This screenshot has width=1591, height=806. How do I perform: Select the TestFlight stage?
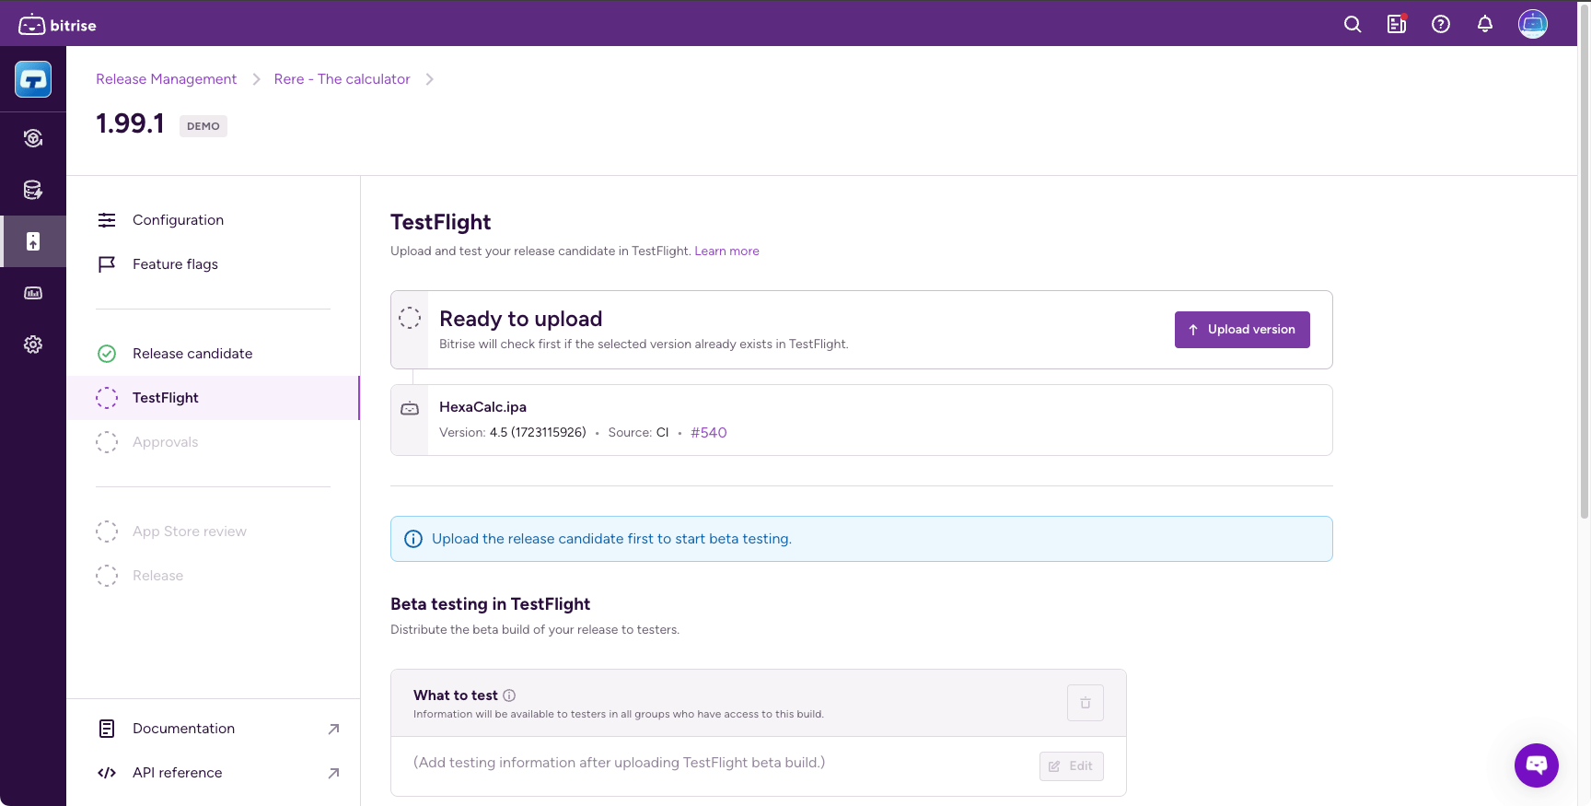click(x=213, y=398)
